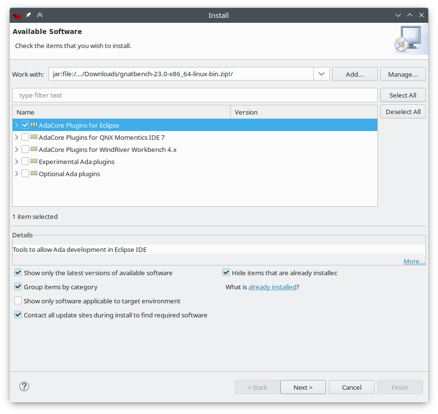Click category icon of WindRiver Workbench 4.x row
Viewport: 438px width, 414px height.
coord(34,149)
